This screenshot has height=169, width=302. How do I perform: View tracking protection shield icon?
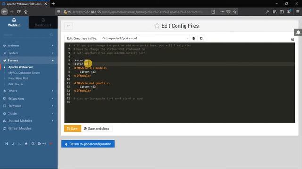[x=59, y=12]
